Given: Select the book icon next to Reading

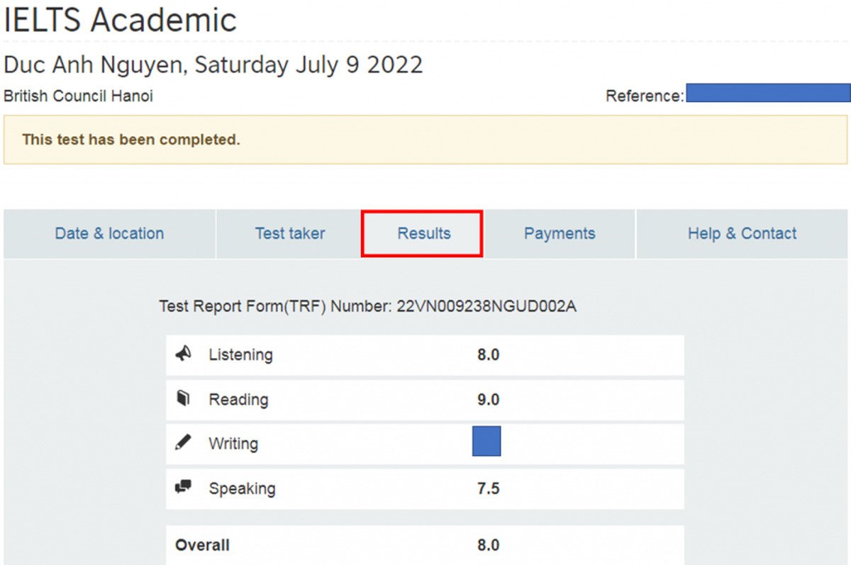Looking at the screenshot, I should [184, 399].
